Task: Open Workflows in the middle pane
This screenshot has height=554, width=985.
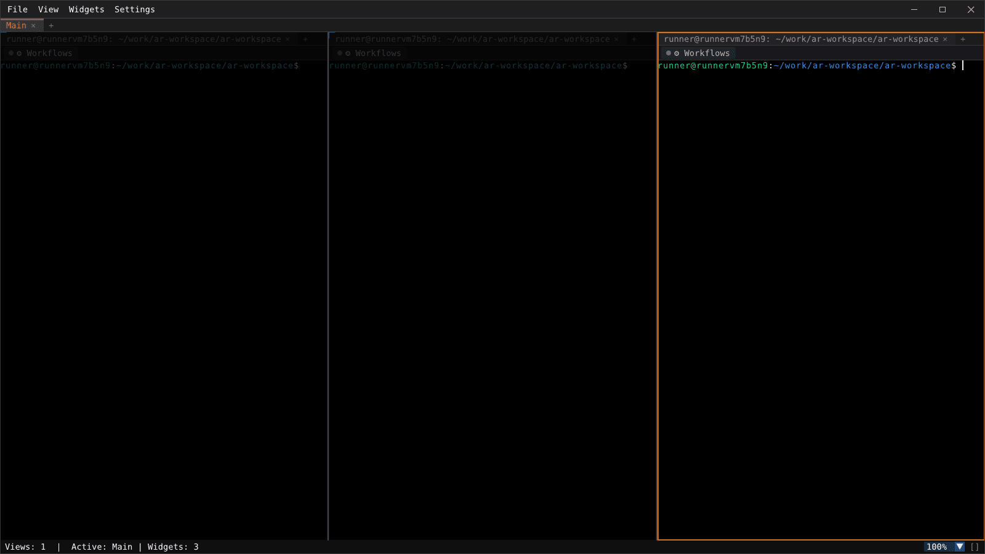Action: click(369, 53)
